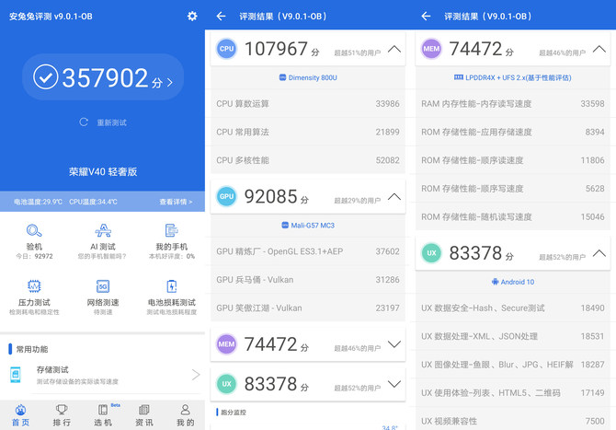Open 查看详情 temperature details link
This screenshot has width=616, height=430.
tap(176, 202)
